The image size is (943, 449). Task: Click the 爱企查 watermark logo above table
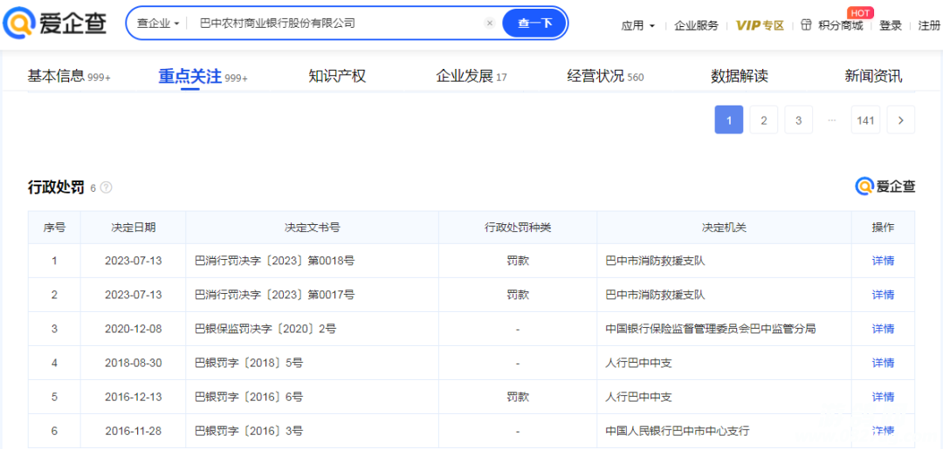885,186
